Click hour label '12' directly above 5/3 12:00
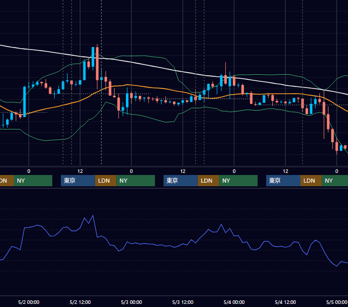348x307 pixels. tap(183, 171)
